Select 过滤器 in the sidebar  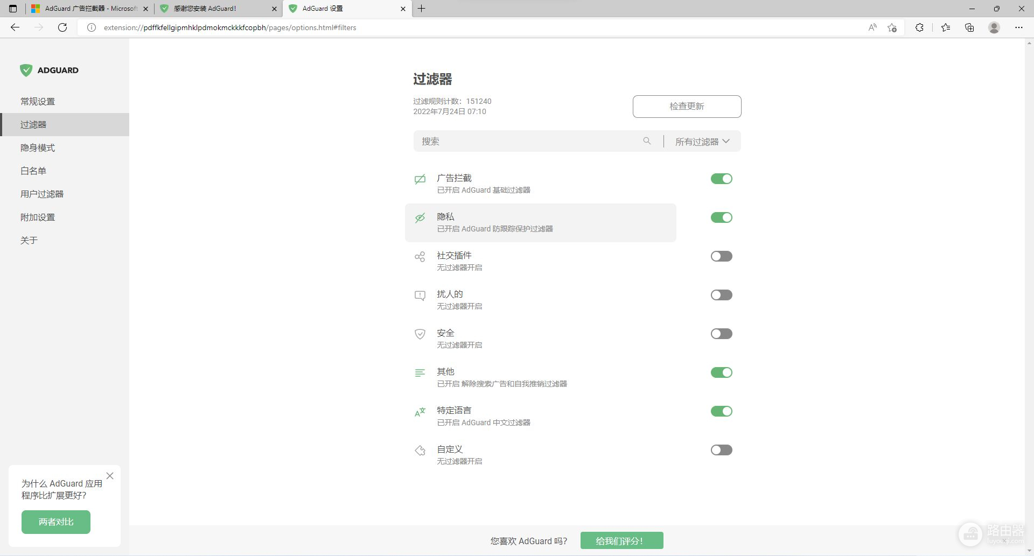click(65, 124)
